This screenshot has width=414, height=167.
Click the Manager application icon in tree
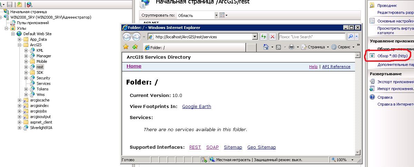(x=32, y=56)
